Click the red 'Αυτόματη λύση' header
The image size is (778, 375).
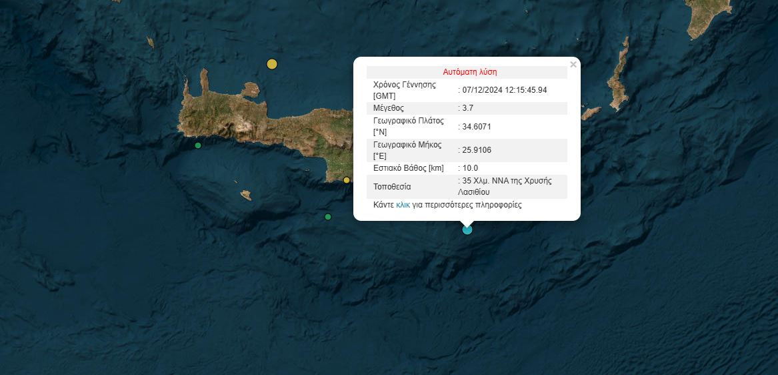[470, 72]
